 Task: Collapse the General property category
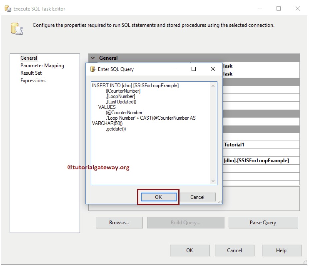93,58
